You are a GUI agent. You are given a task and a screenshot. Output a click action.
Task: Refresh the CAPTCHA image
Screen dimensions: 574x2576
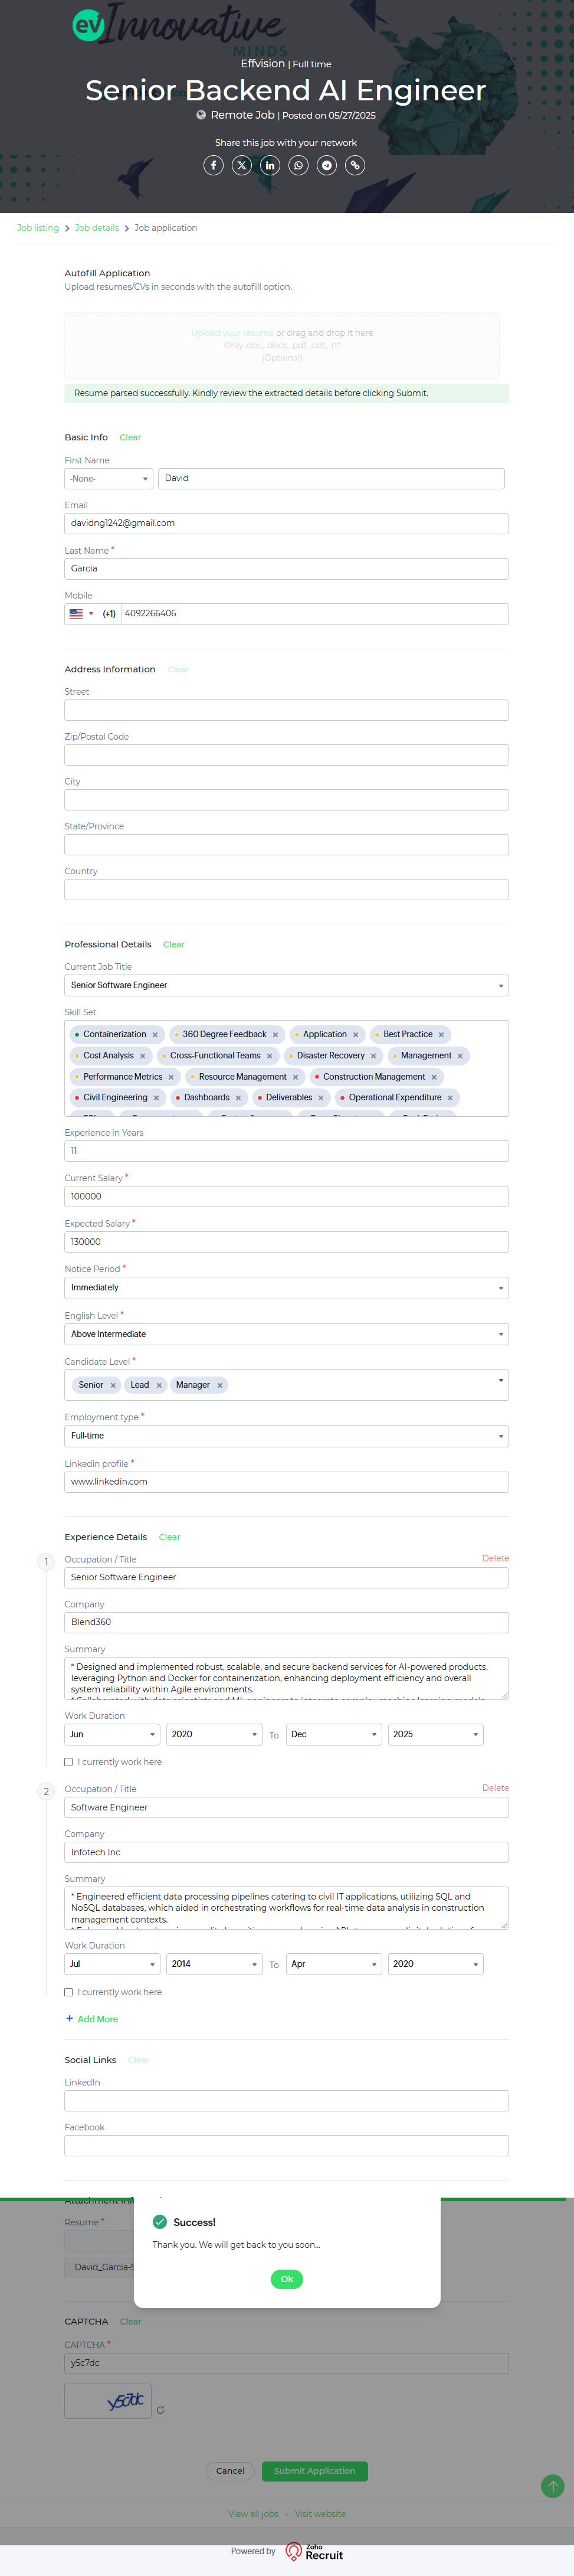(160, 2410)
